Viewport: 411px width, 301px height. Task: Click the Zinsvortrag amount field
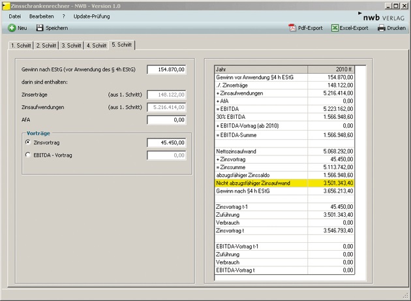coord(167,142)
